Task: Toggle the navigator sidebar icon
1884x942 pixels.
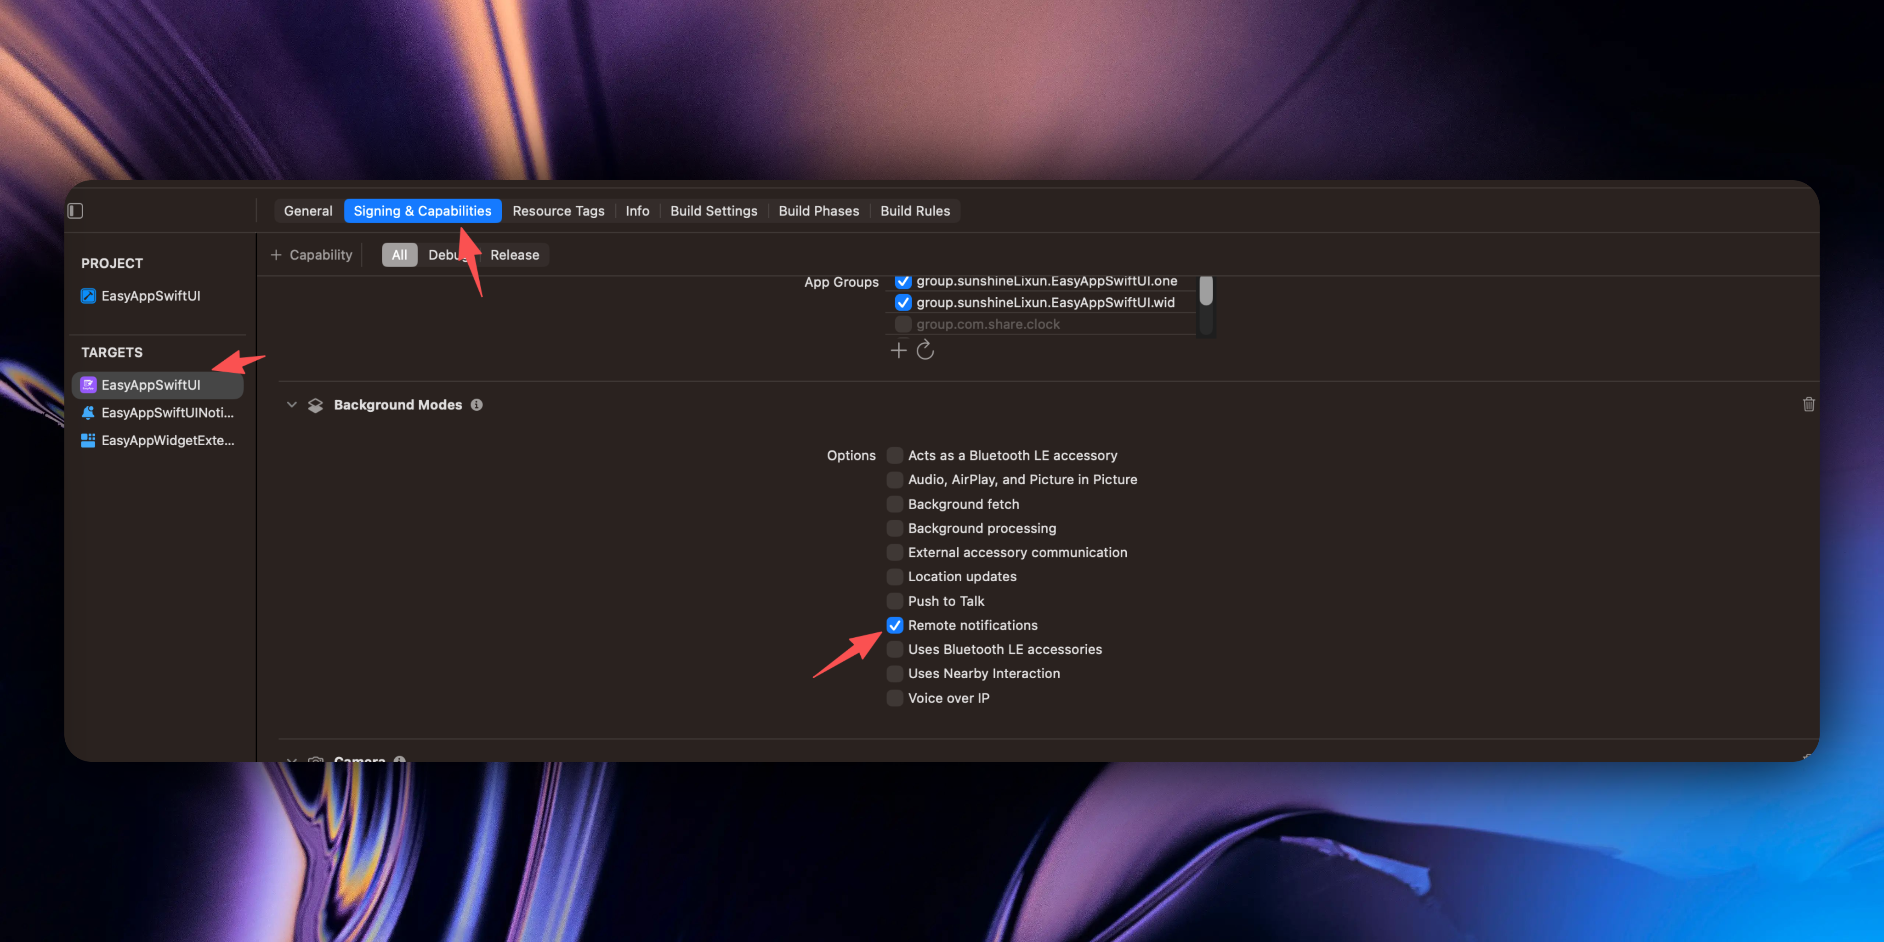Action: [75, 210]
